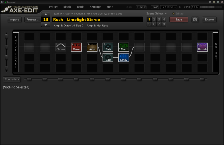Switch to scene 8
Image resolution: width=224 pixels, height=145 pixels.
(x=164, y=24)
